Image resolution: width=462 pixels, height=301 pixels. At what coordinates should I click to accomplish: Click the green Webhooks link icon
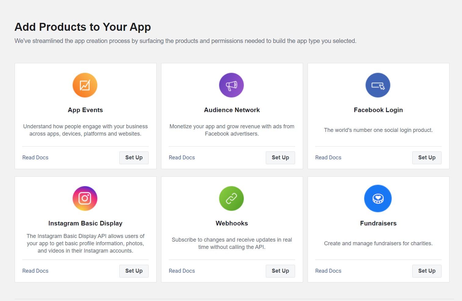point(231,199)
